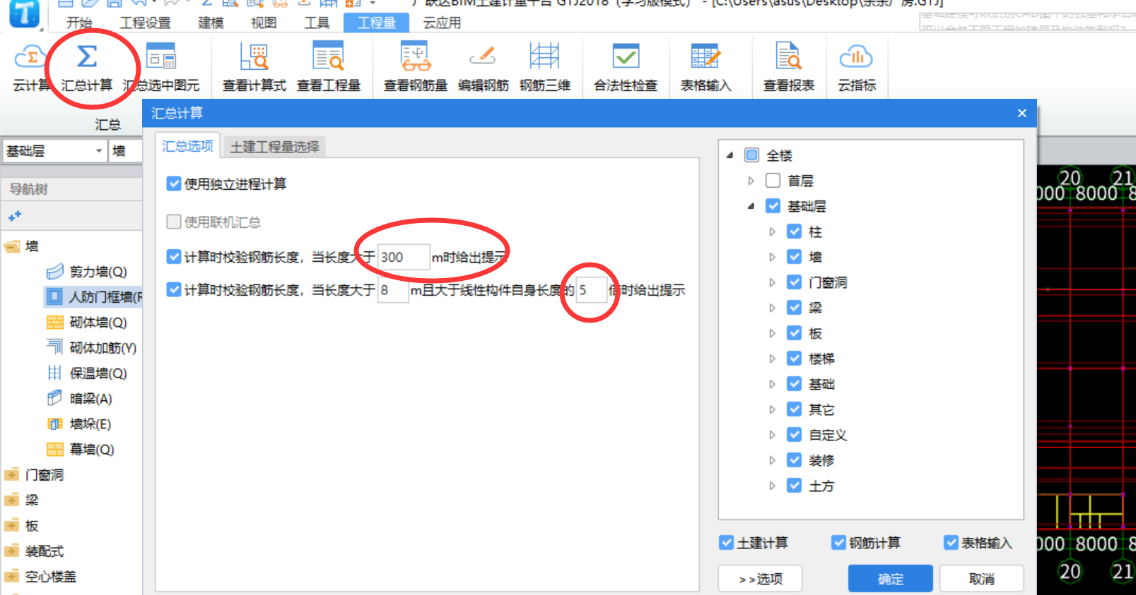This screenshot has height=595, width=1136.
Task: Toggle the 全楼 checkbox
Action: point(752,155)
